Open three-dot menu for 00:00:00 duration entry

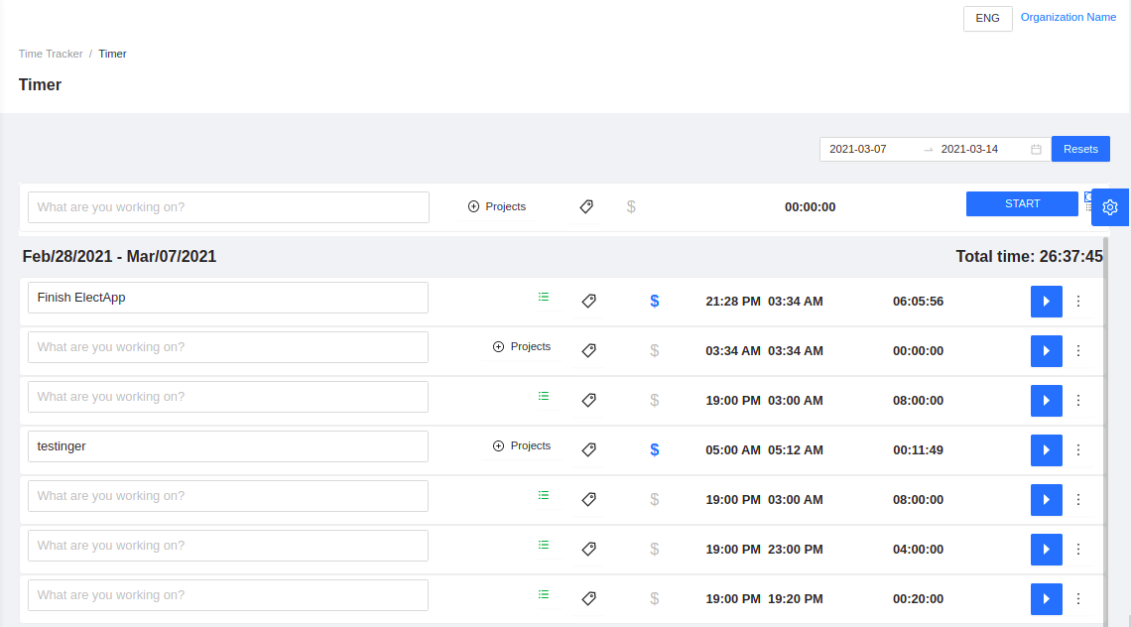1078,351
